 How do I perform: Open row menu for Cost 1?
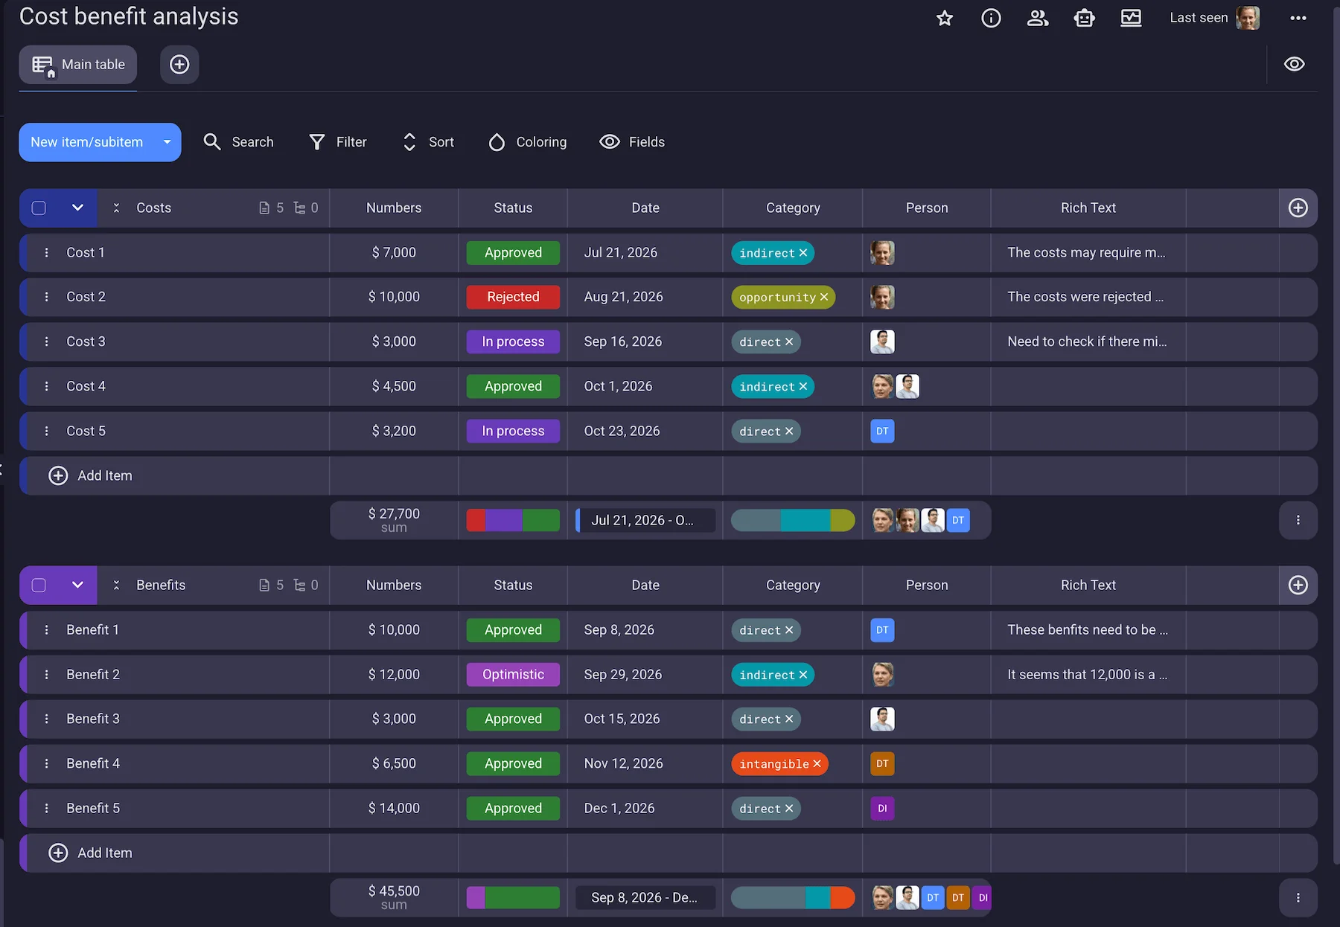(x=47, y=253)
